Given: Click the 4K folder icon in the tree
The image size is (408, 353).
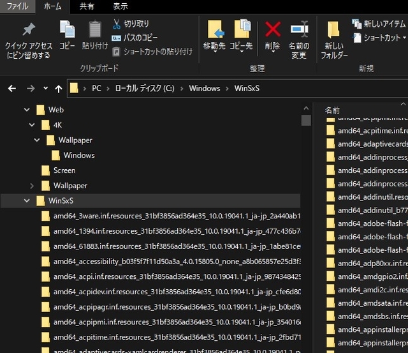Looking at the screenshot, I should pyautogui.click(x=45, y=125).
